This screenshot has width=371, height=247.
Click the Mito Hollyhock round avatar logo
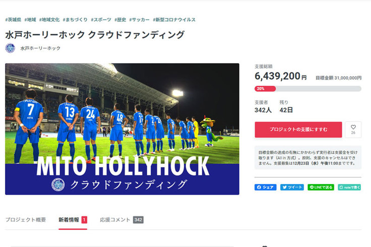[x=10, y=48]
